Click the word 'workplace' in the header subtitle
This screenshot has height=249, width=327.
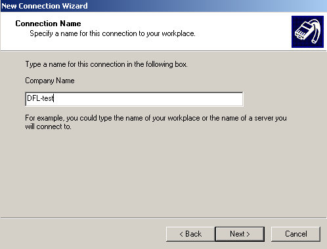(179, 33)
